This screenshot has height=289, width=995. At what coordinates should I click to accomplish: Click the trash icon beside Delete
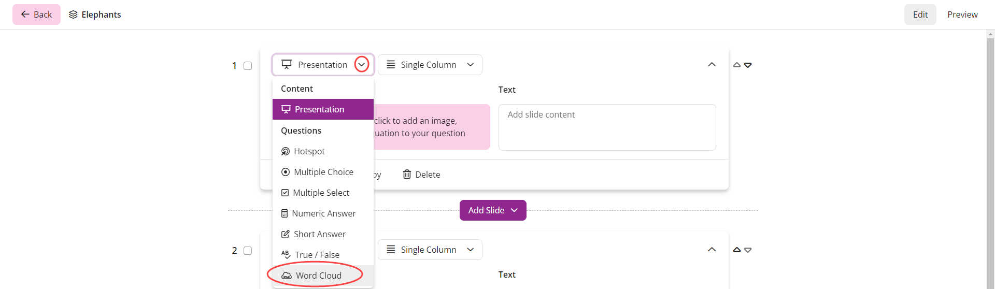407,175
